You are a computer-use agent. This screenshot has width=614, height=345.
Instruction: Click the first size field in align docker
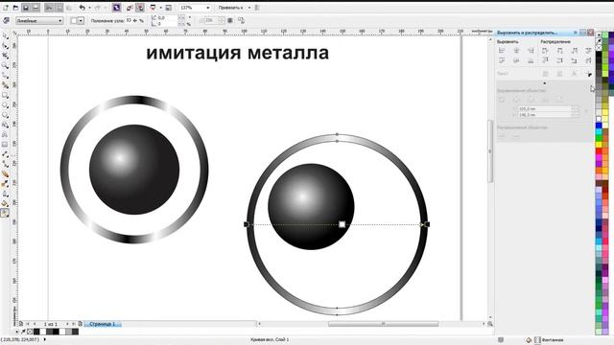click(544, 108)
